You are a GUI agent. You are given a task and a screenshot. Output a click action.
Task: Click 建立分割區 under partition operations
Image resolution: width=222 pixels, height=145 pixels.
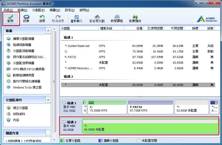click(x=17, y=108)
